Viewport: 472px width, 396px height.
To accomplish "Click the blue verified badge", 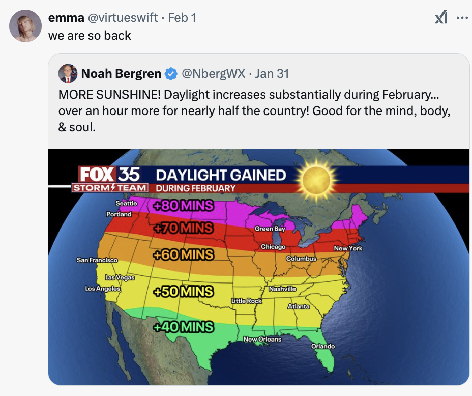I will click(171, 74).
